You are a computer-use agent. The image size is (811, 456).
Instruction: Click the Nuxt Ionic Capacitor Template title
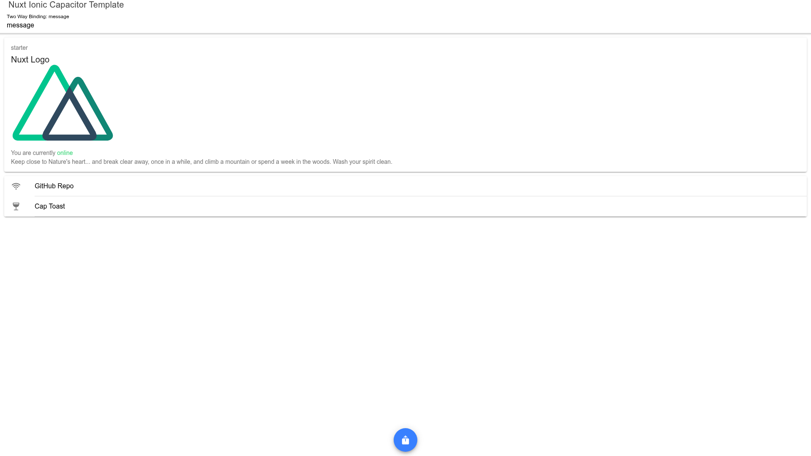pyautogui.click(x=66, y=5)
